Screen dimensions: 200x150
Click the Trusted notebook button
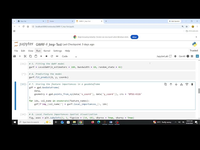pyautogui.click(x=194, y=51)
